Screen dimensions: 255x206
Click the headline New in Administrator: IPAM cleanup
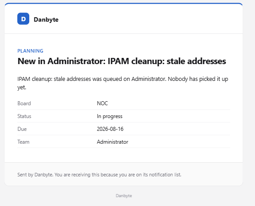[122, 61]
